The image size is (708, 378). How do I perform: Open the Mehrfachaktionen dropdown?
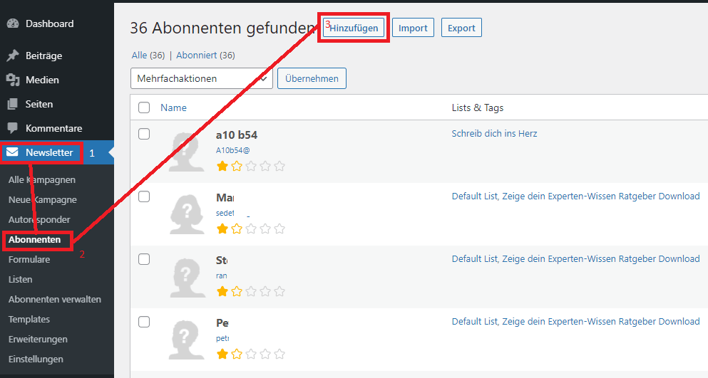click(x=202, y=78)
